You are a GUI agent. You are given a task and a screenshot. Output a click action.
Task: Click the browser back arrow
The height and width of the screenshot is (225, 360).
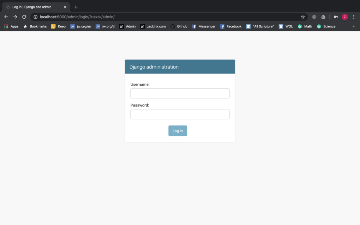6,17
